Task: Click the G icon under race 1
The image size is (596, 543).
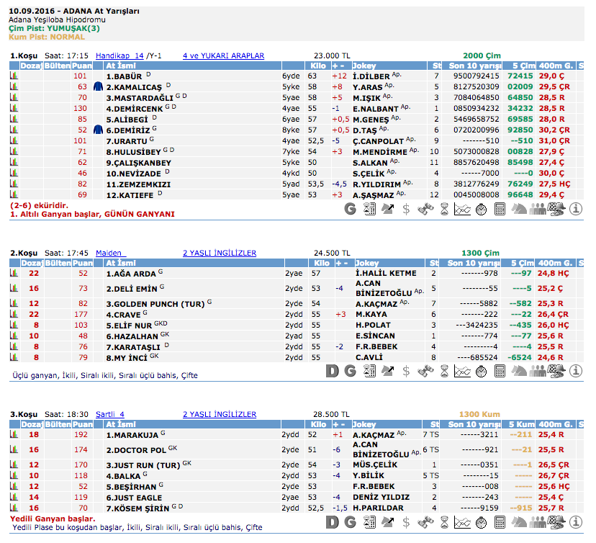Action: (x=351, y=209)
